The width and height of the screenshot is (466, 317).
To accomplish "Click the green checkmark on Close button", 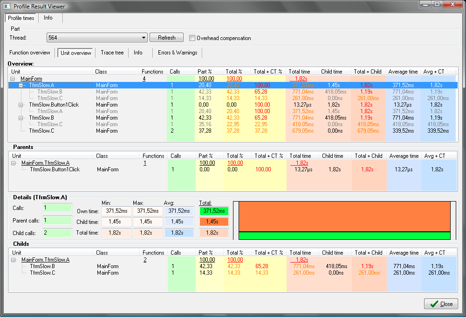I will [434, 304].
